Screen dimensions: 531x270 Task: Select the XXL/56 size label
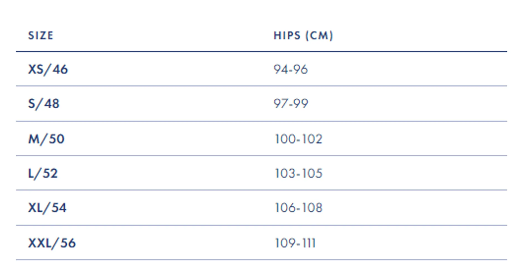pos(52,243)
